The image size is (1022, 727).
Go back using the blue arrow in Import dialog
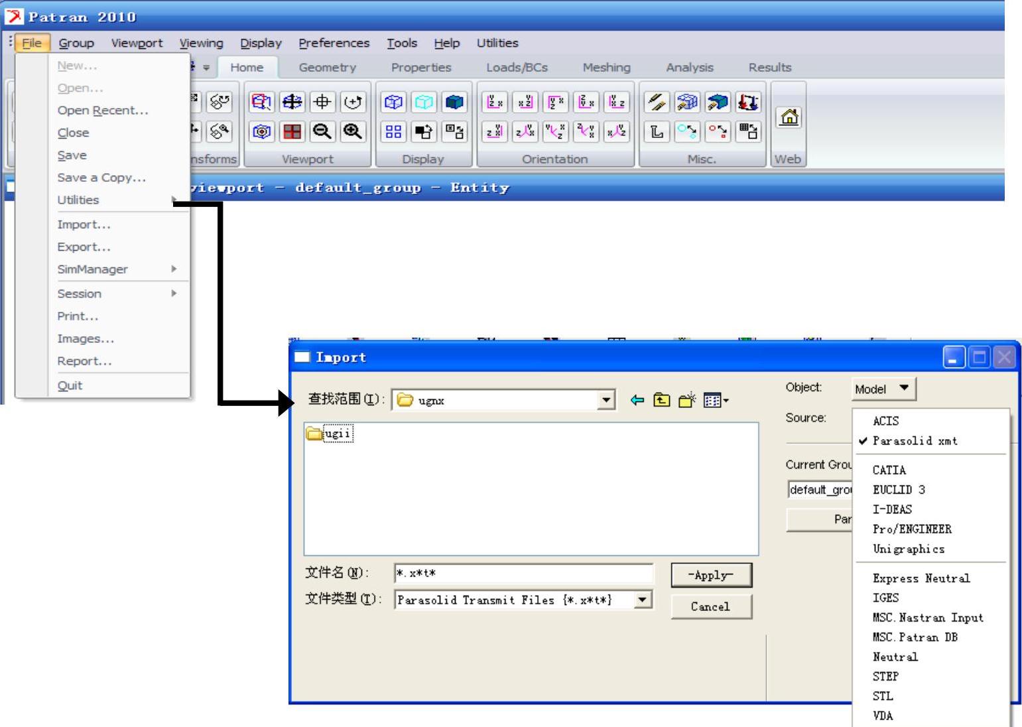click(637, 400)
